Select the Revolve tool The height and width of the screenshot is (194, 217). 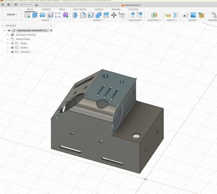pyautogui.click(x=43, y=15)
